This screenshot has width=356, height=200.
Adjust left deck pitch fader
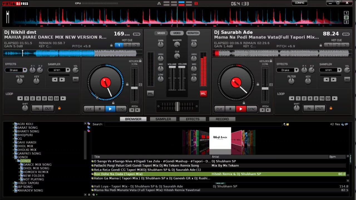pos(135,88)
